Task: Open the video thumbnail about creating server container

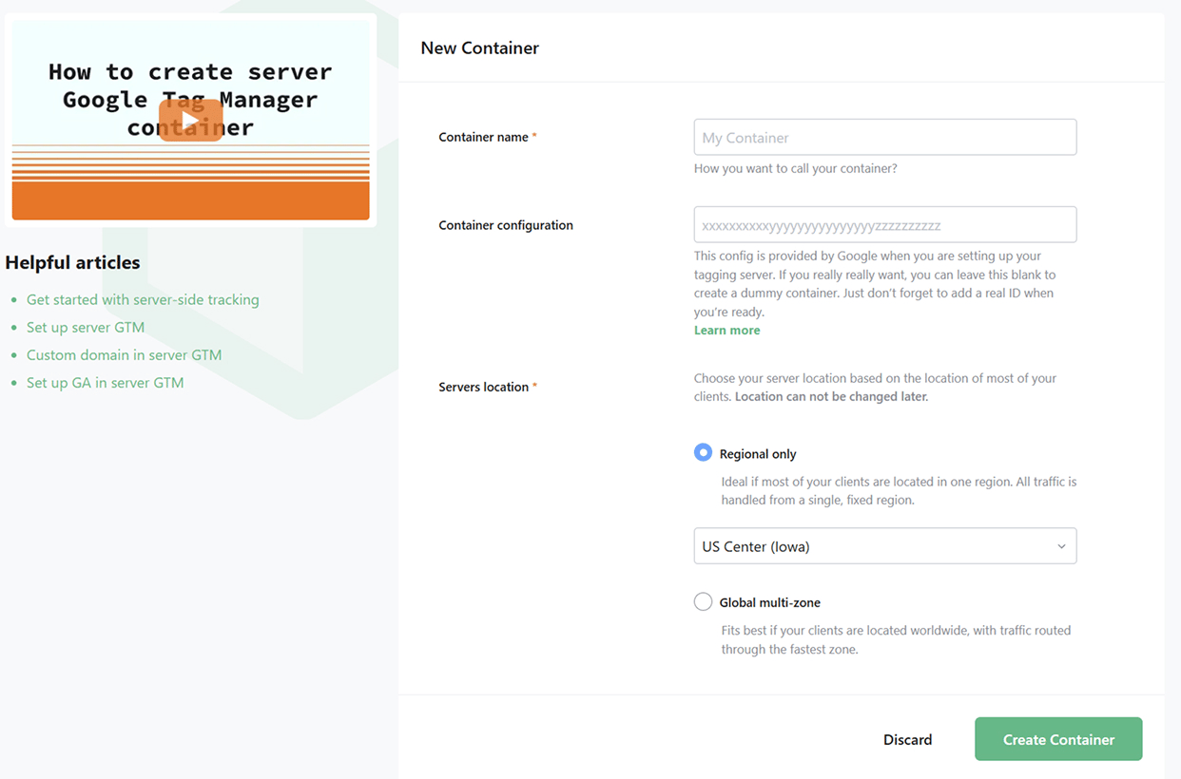Action: pyautogui.click(x=190, y=121)
